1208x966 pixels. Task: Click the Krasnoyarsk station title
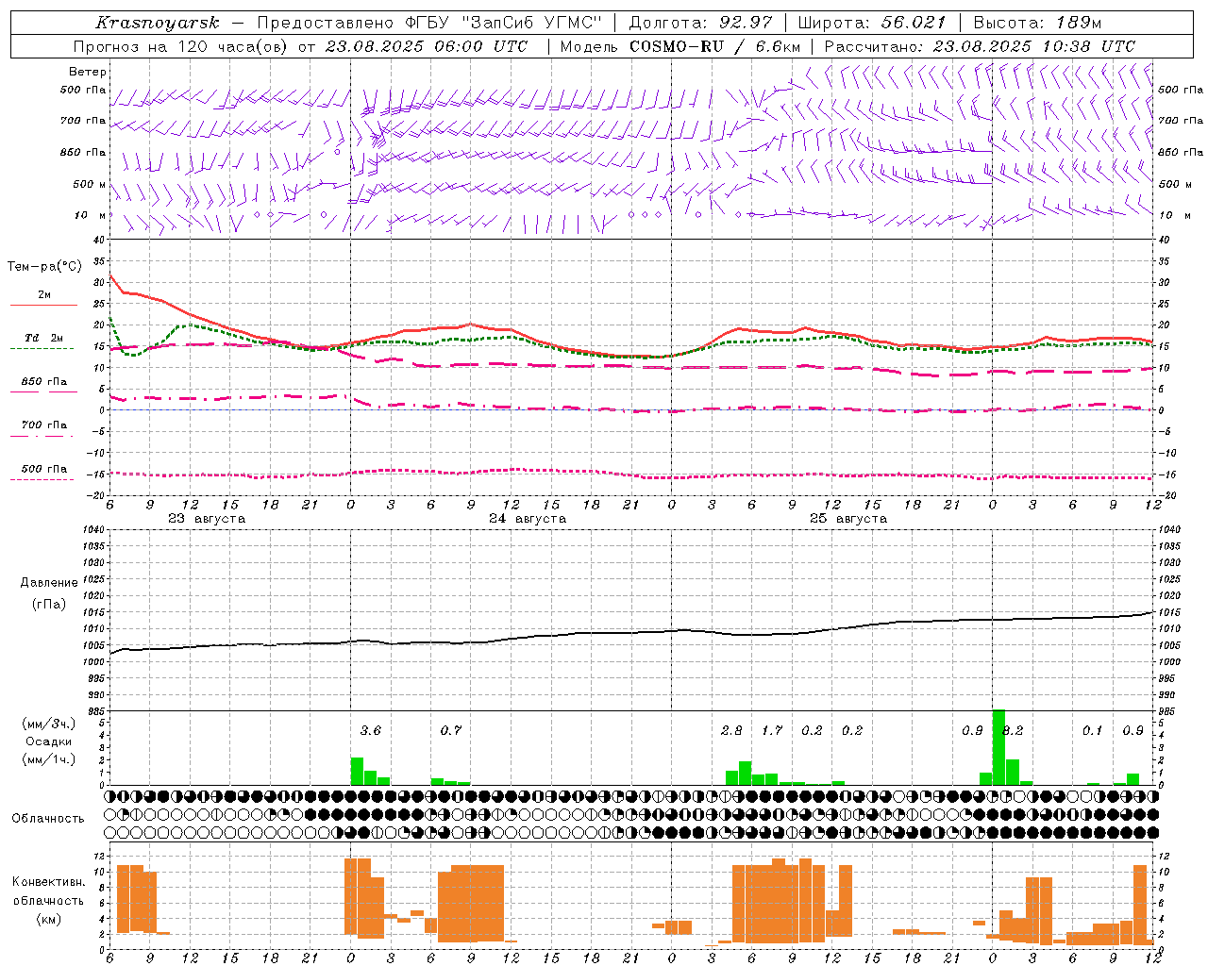(158, 23)
